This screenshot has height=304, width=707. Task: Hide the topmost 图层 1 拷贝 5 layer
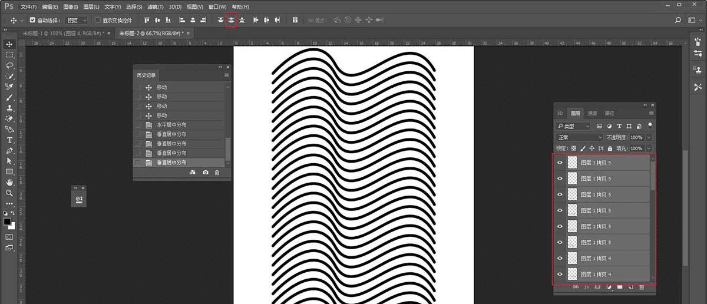[x=560, y=163]
